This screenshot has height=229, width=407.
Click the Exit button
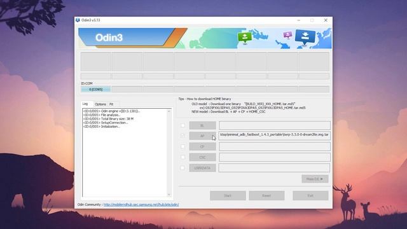[x=310, y=195]
